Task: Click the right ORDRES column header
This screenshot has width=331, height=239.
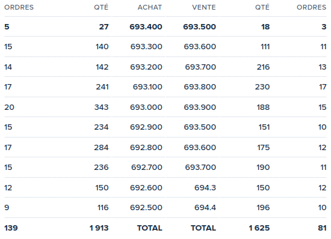Action: [x=311, y=7]
